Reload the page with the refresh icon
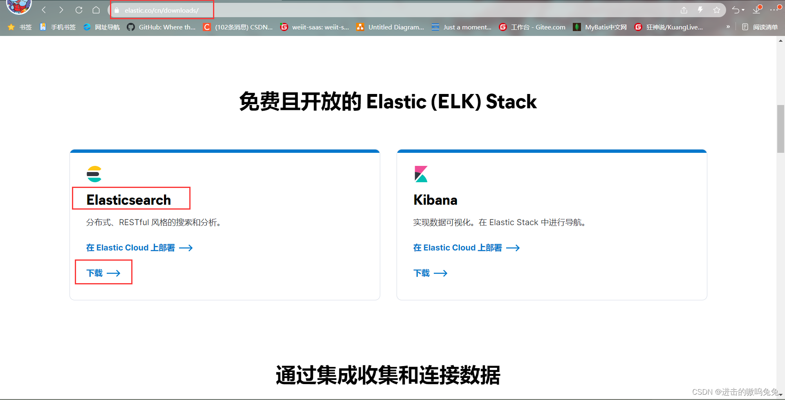785x400 pixels. coord(79,10)
